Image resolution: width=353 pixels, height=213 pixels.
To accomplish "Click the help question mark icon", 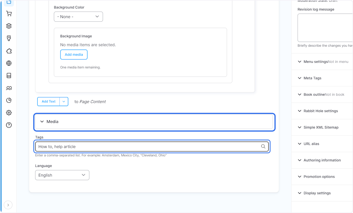I will tap(9, 125).
